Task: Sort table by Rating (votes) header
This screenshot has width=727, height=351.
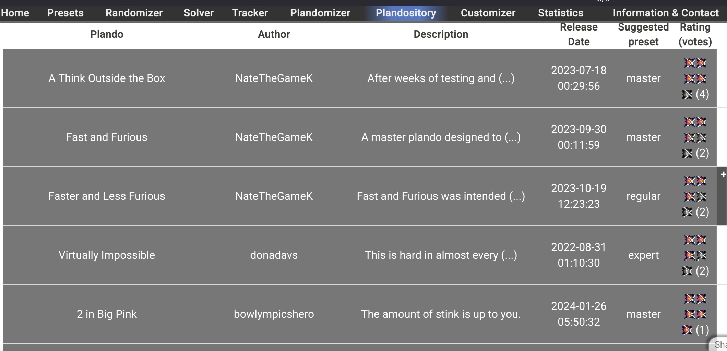Action: click(x=695, y=34)
